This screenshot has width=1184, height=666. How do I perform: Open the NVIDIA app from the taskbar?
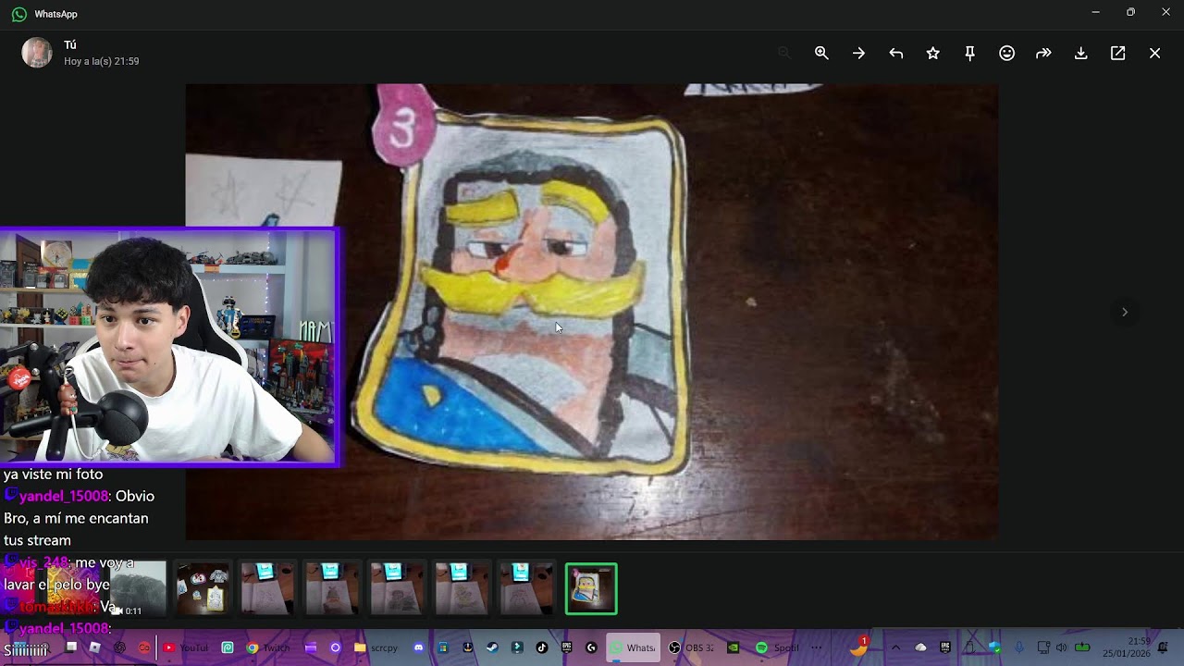point(734,647)
